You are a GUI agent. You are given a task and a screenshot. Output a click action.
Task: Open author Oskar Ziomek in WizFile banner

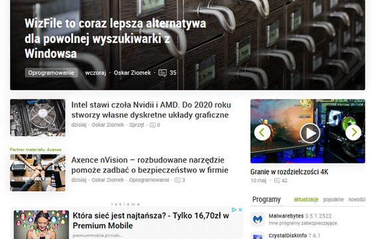132,73
